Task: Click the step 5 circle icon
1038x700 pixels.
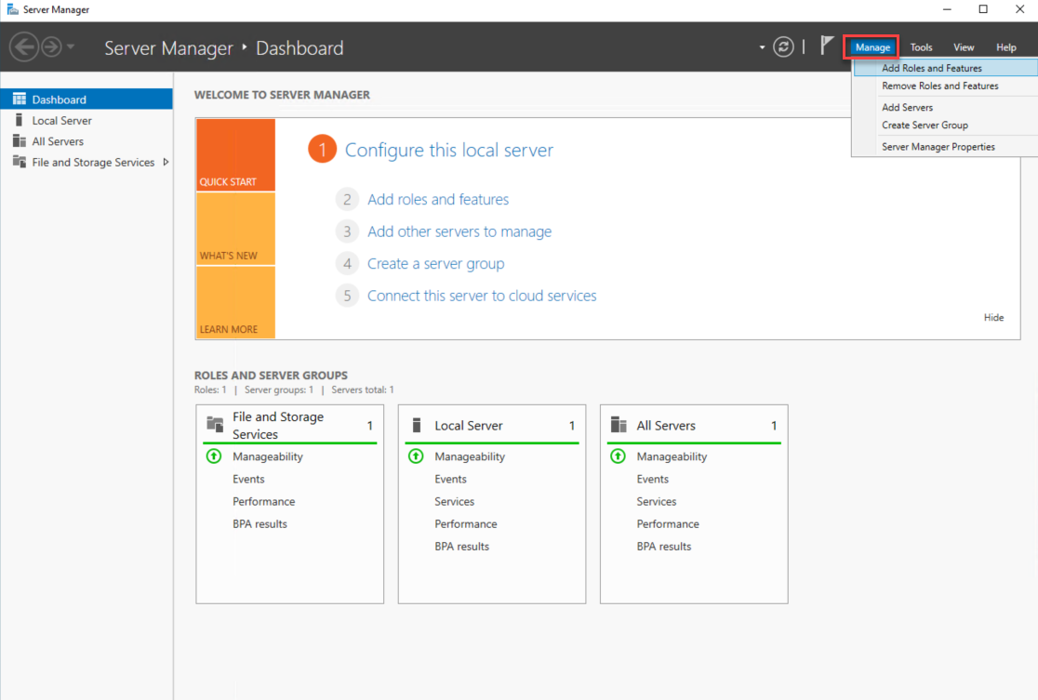Action: (x=347, y=296)
